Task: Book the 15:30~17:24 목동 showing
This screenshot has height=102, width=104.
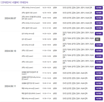Action: (x=99, y=99)
